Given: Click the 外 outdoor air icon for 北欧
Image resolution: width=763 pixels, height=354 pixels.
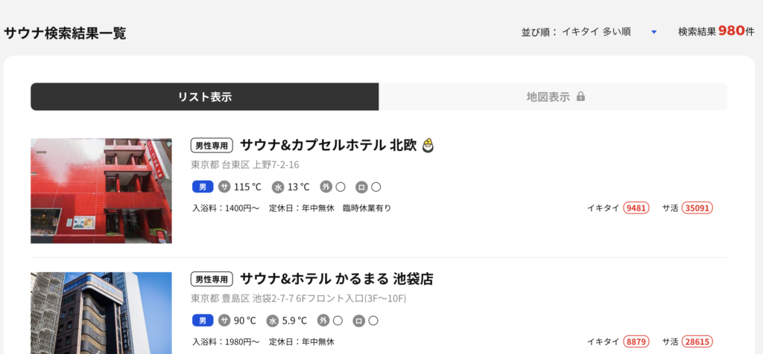Looking at the screenshot, I should coord(326,187).
